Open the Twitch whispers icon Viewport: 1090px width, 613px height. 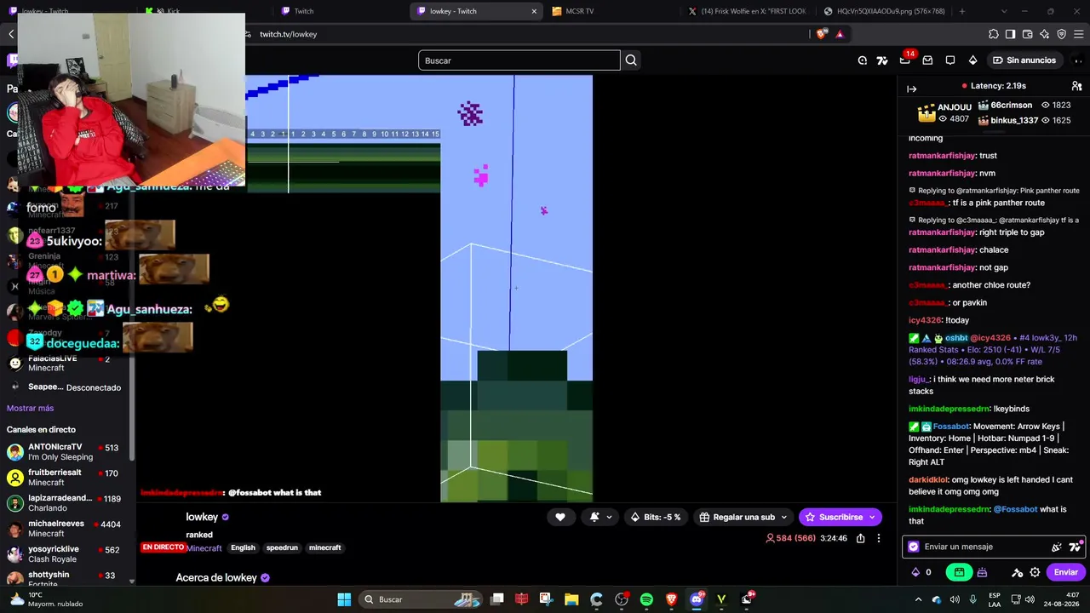950,60
